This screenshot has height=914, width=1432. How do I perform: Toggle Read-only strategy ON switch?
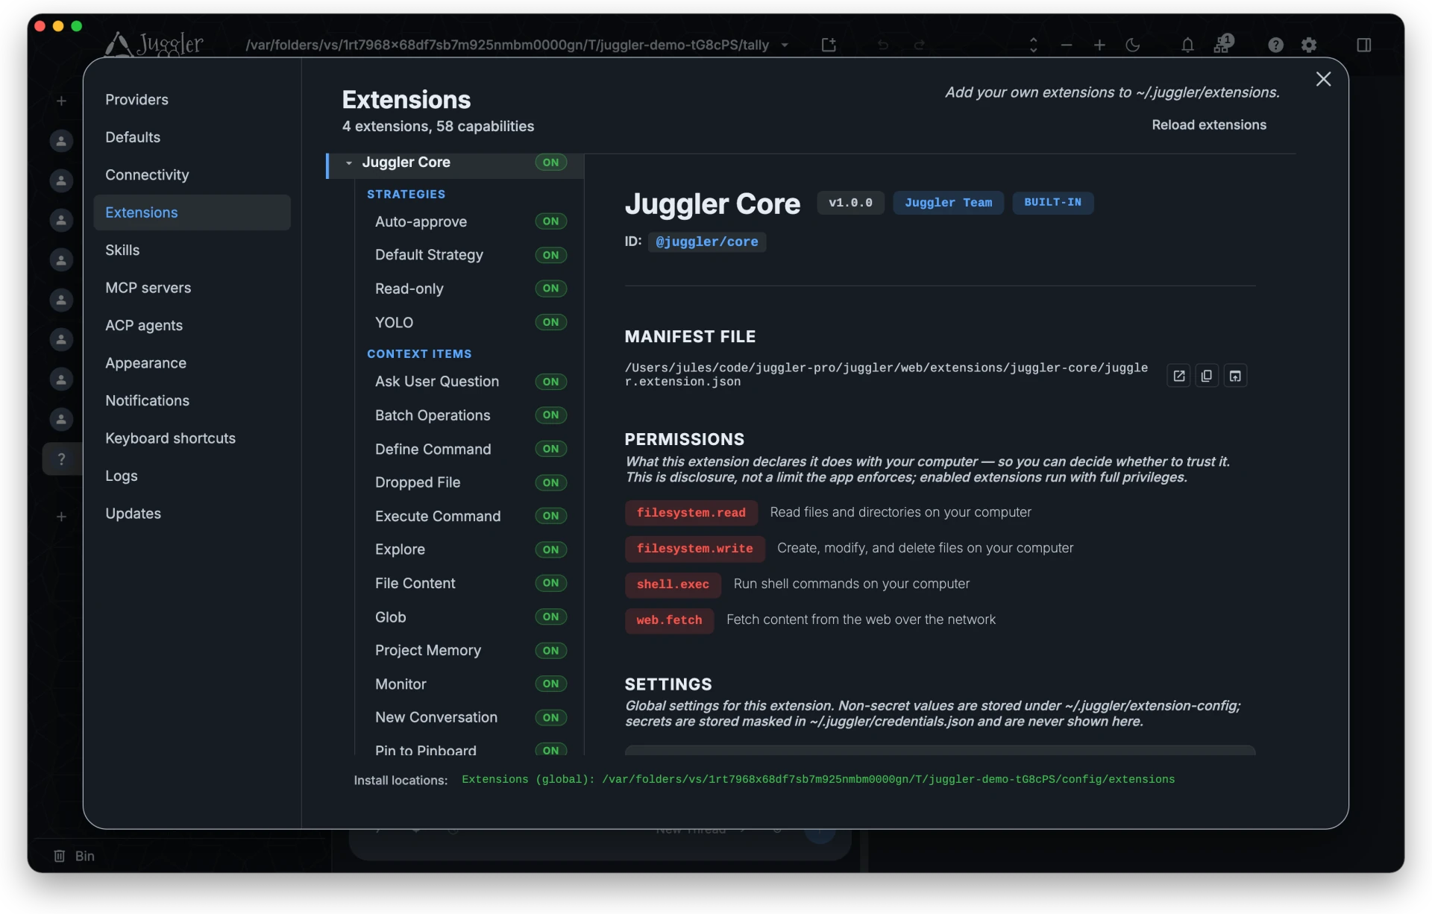tap(550, 289)
